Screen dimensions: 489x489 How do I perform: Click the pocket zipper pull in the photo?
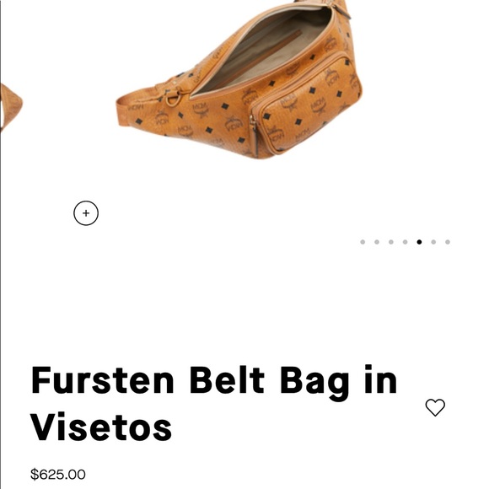click(254, 136)
